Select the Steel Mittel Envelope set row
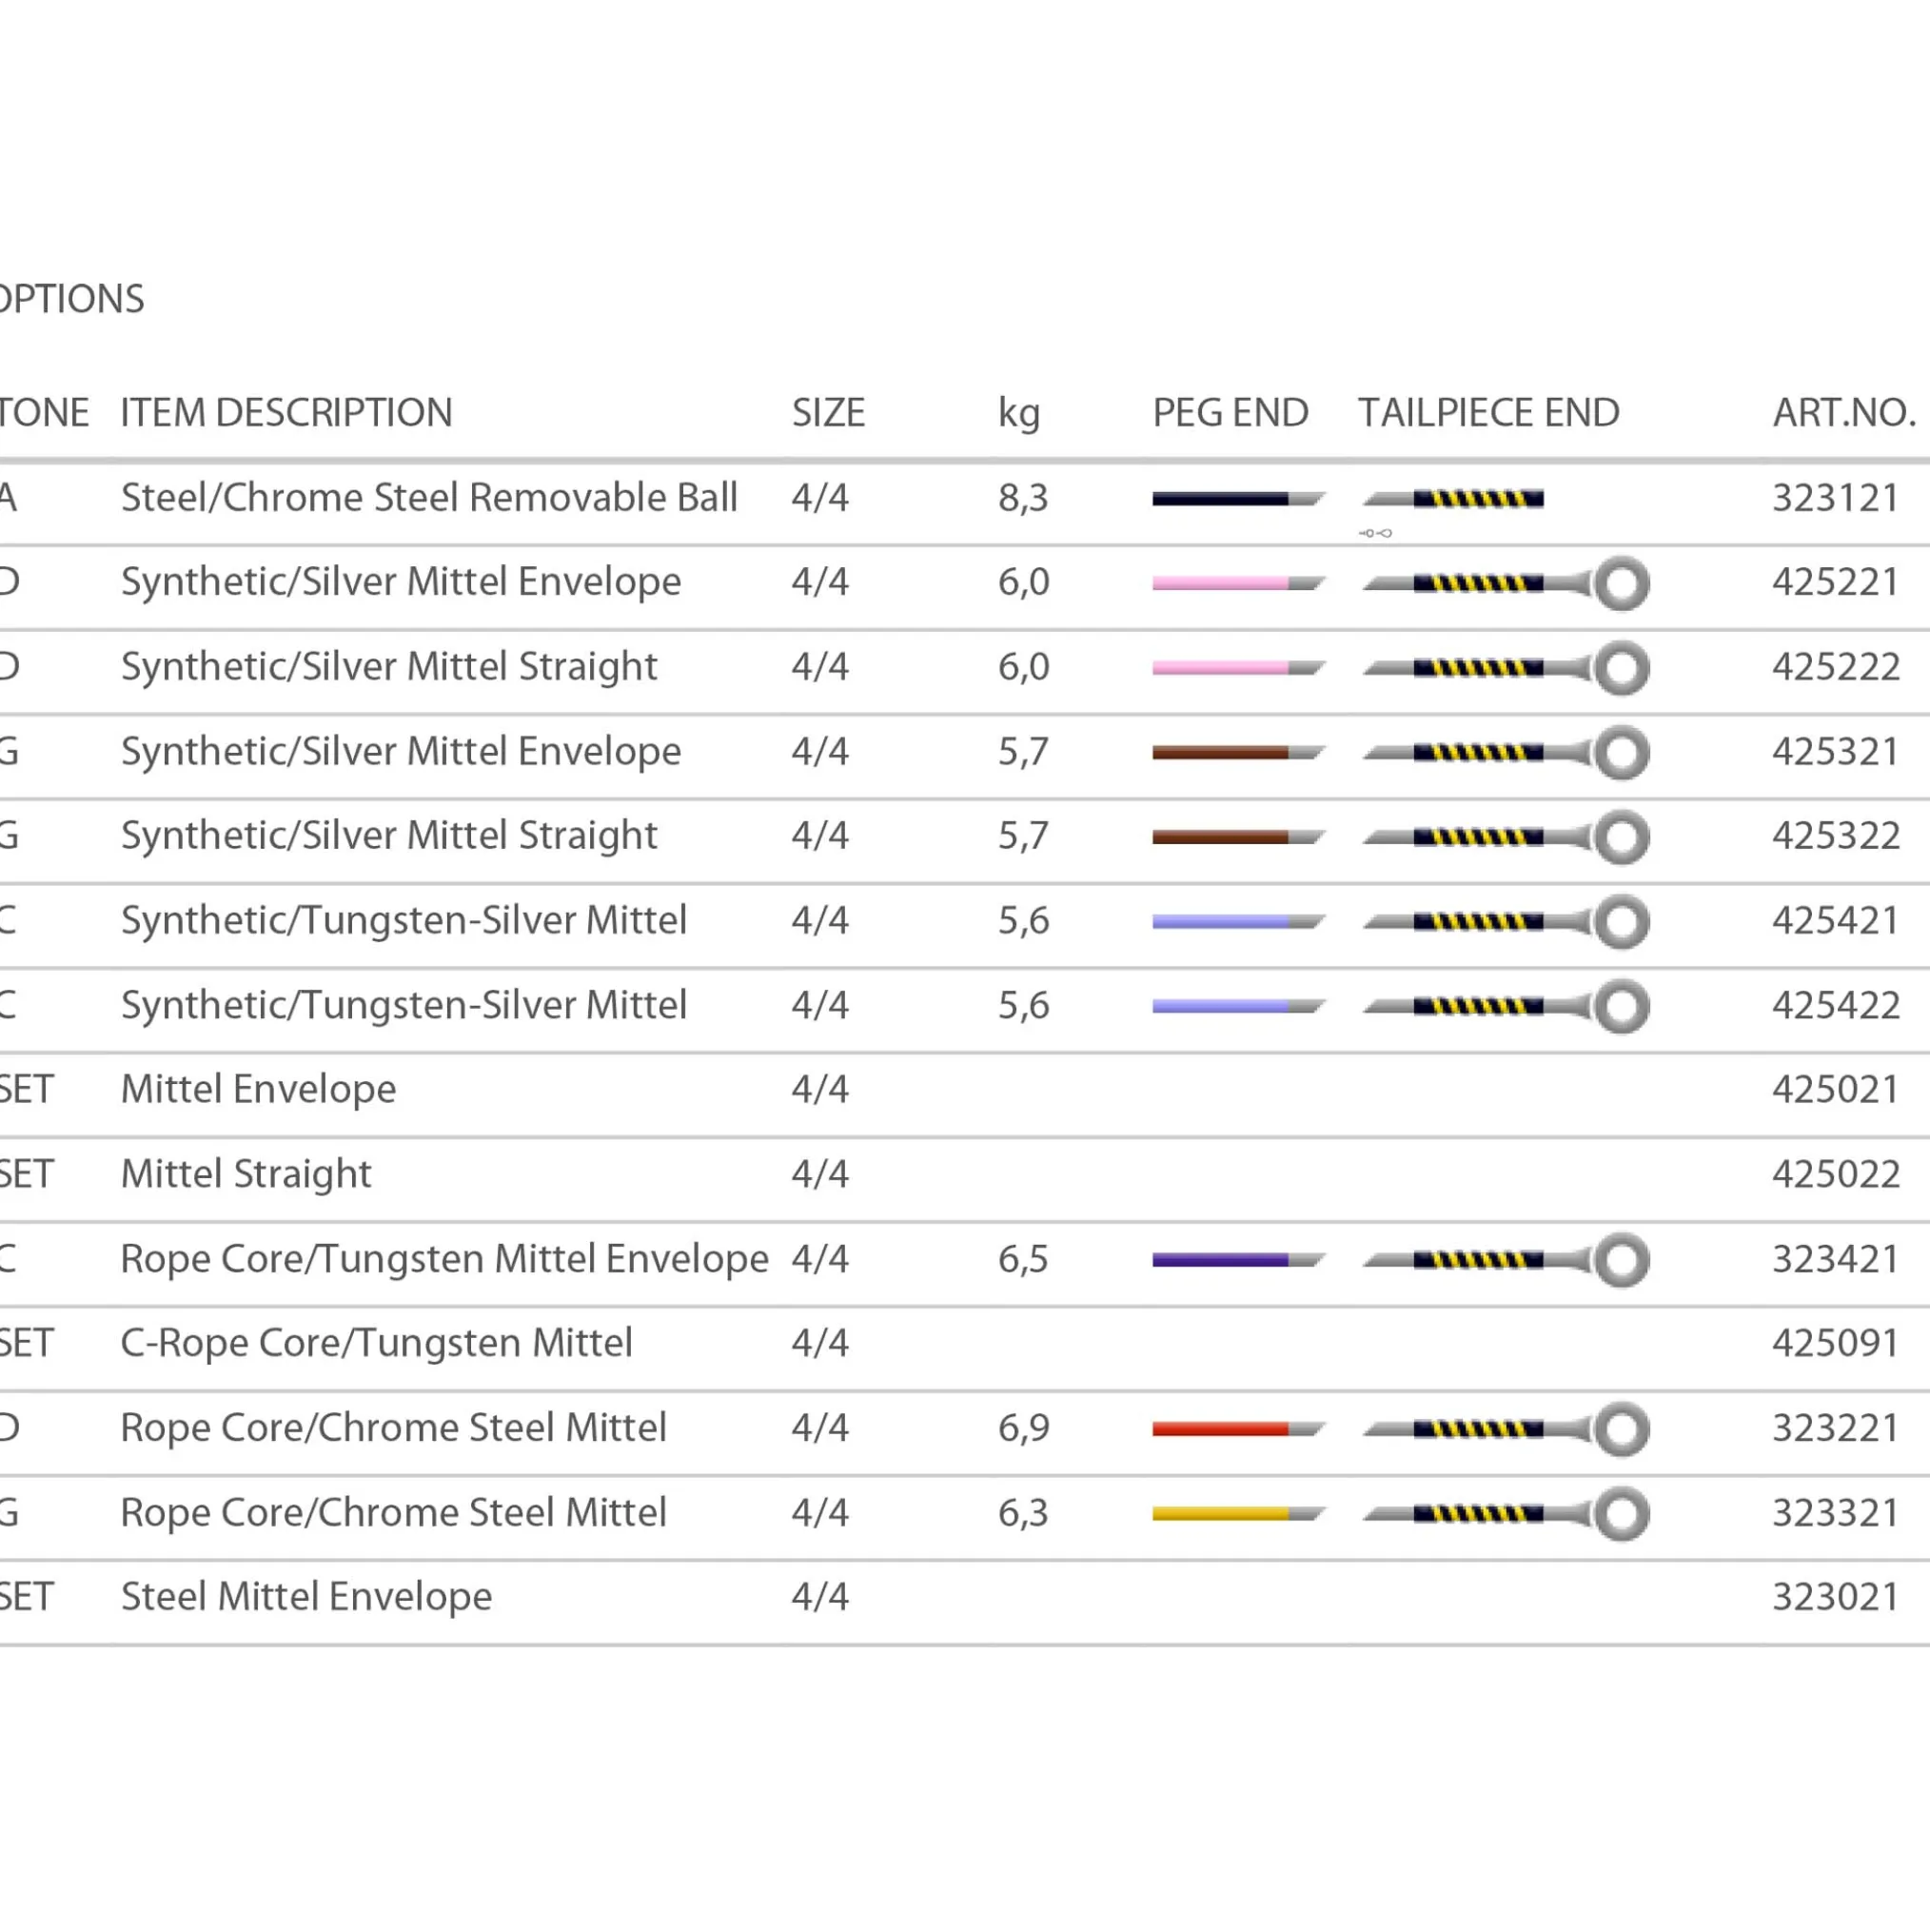 tap(305, 1596)
